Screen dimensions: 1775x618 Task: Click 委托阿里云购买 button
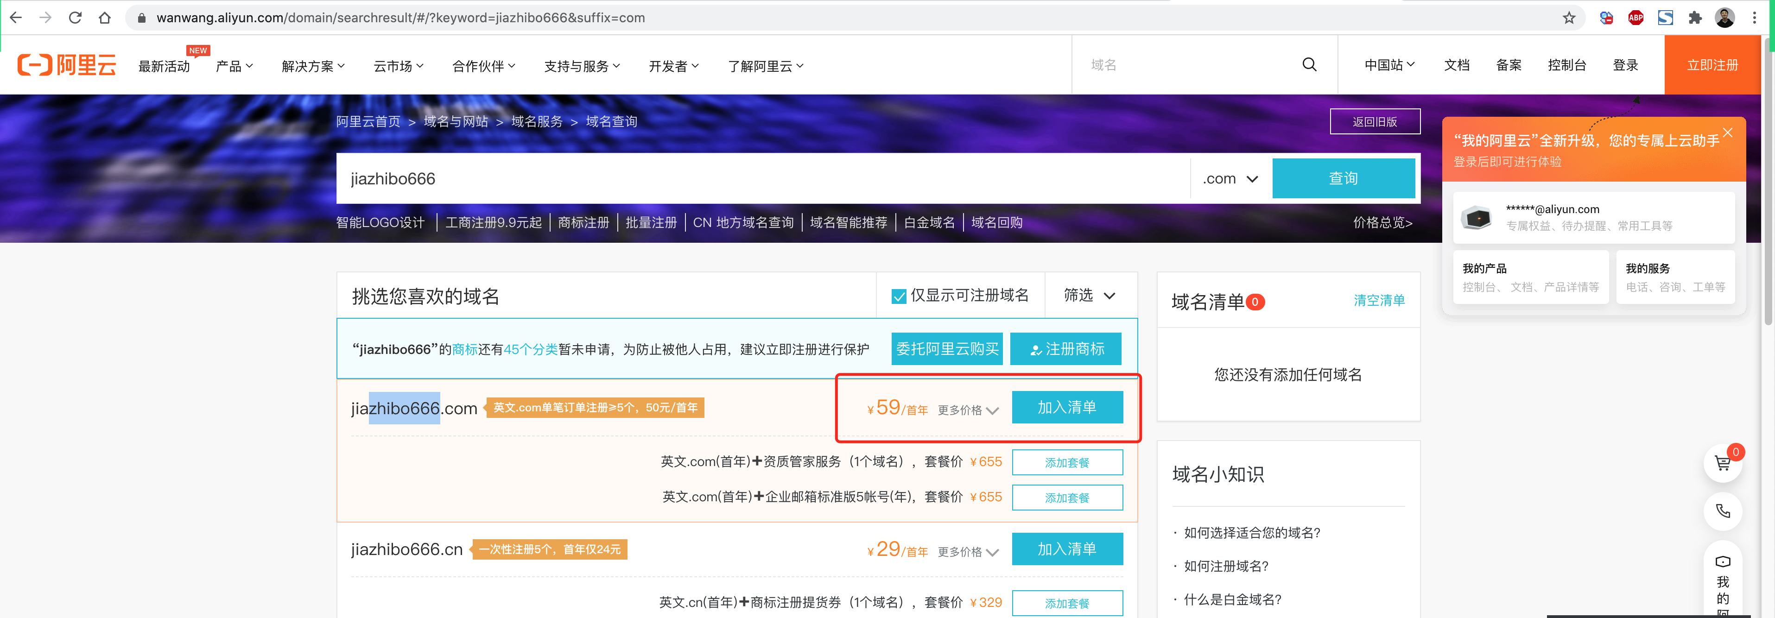[947, 349]
